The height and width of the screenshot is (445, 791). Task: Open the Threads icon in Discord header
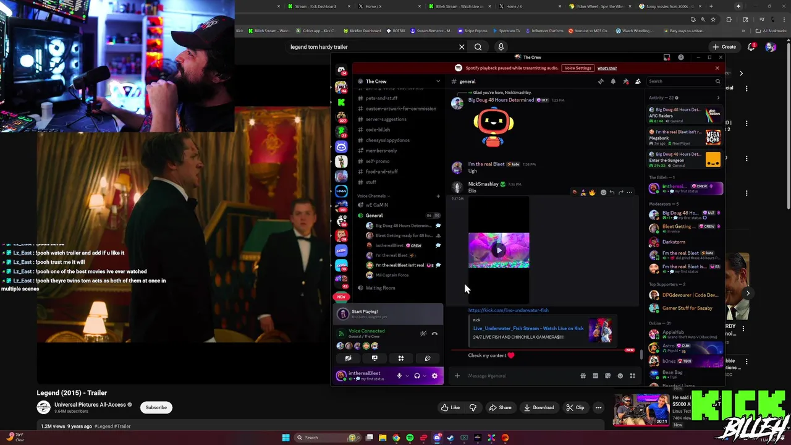pos(601,82)
